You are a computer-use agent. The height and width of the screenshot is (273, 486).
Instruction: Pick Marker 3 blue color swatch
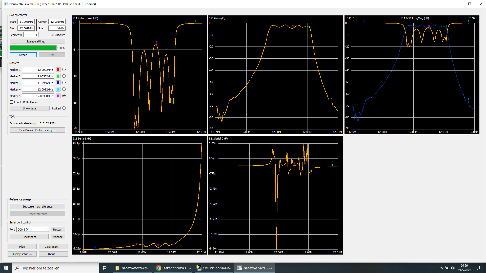pos(58,83)
